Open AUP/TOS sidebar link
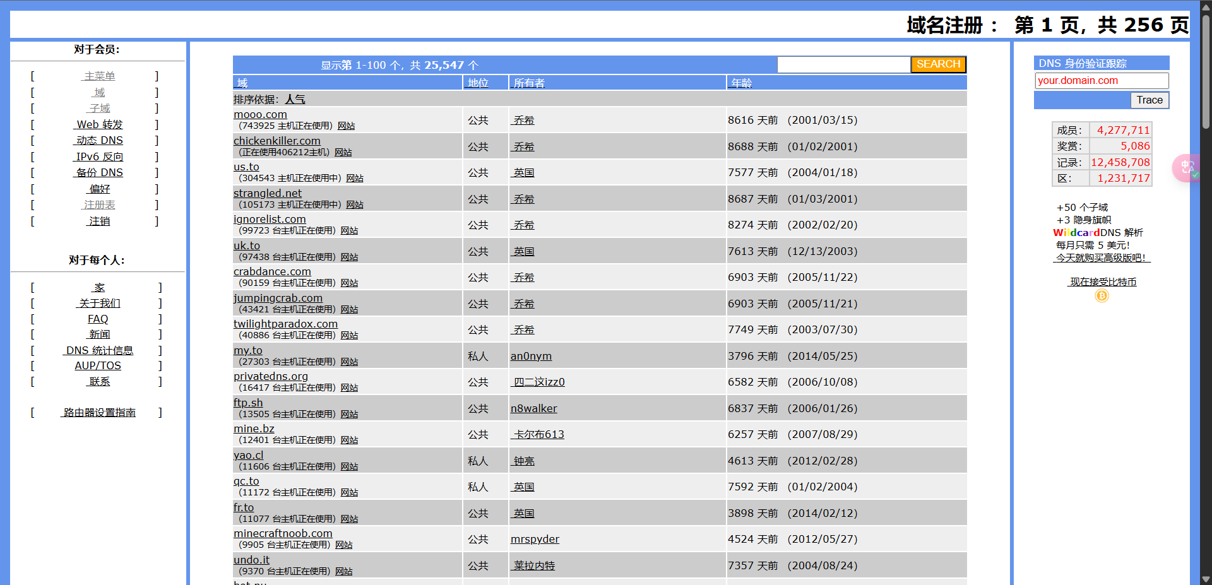 coord(98,366)
